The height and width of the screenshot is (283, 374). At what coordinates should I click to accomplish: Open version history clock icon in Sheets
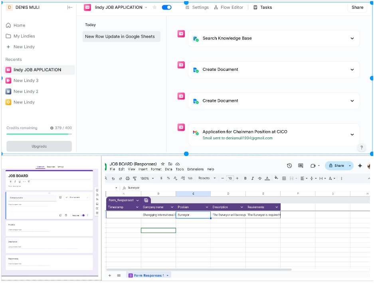(289, 166)
